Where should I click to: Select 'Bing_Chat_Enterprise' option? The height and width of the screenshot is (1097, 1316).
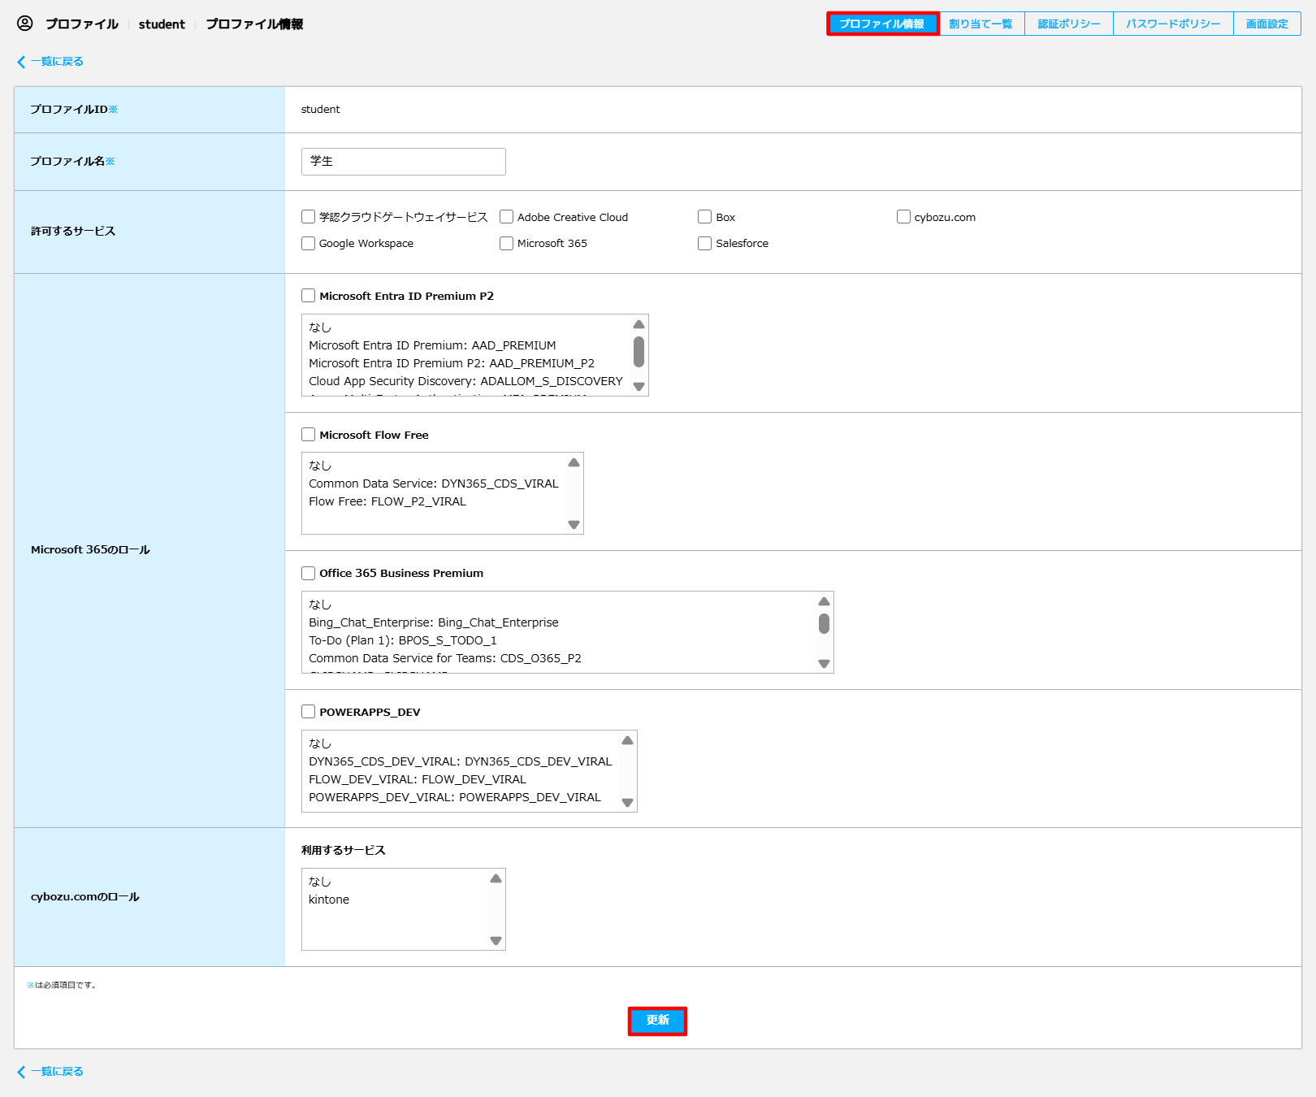(434, 622)
